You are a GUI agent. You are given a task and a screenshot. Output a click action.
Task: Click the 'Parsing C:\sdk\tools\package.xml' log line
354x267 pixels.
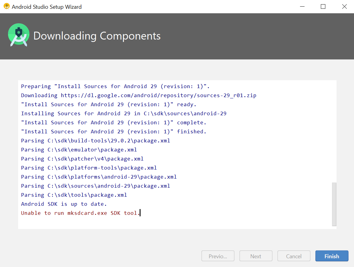click(74, 195)
